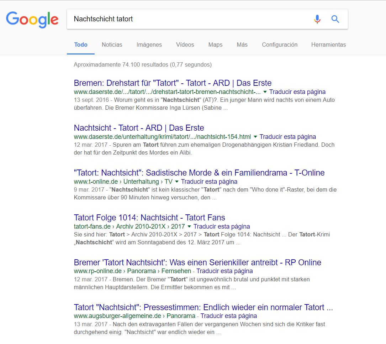Screen dimensions: 386x344
Task: Expand dropdown arrow beside nachtsicht-154.html URL
Action: (255, 137)
